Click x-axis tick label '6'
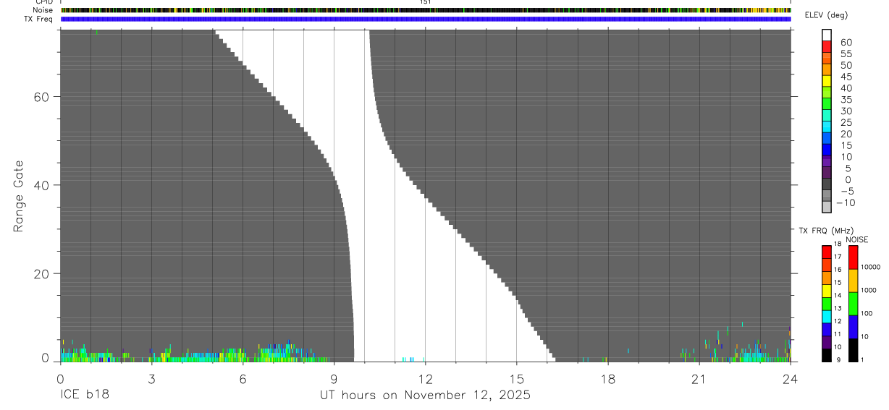The width and height of the screenshot is (889, 410). pyautogui.click(x=243, y=379)
